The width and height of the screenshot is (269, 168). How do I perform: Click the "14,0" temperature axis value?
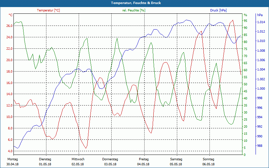[9, 94]
